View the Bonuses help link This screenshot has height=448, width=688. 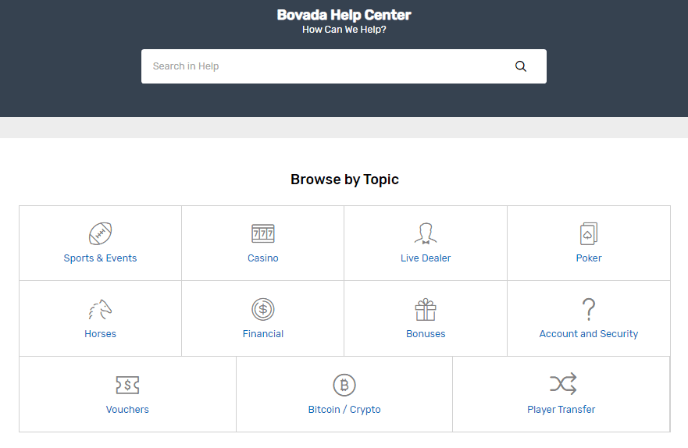click(x=426, y=334)
